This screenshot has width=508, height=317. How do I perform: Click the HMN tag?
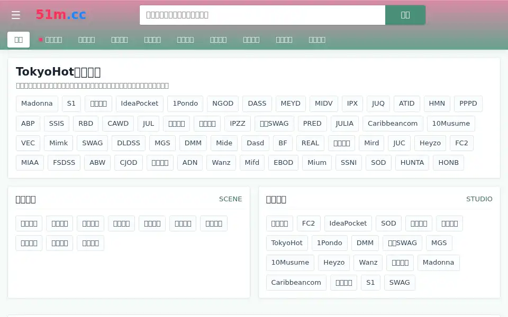point(437,104)
